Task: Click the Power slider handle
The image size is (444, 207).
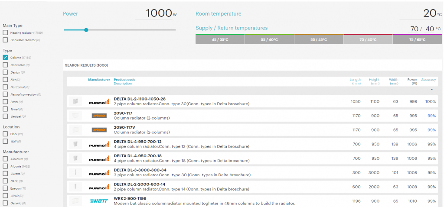Action: pyautogui.click(x=86, y=30)
